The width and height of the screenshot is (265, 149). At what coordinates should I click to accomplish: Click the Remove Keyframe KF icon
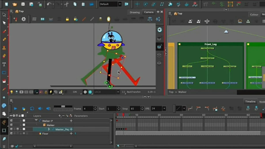(x=256, y=109)
